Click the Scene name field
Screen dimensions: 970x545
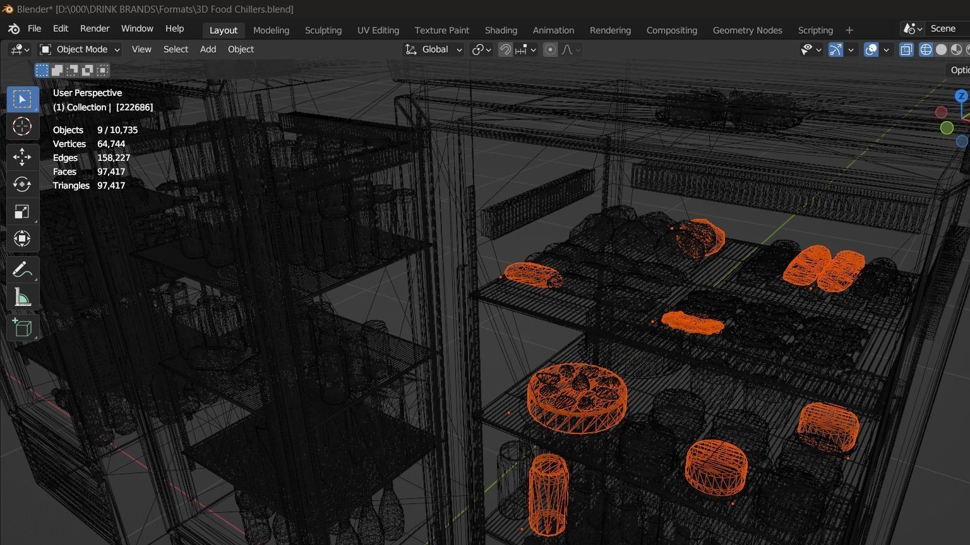coord(947,28)
